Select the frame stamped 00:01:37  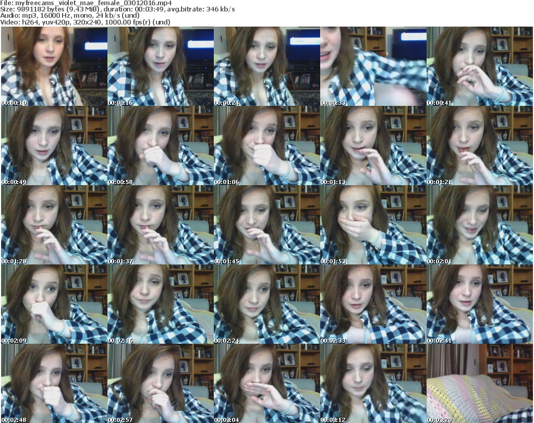[x=161, y=225]
